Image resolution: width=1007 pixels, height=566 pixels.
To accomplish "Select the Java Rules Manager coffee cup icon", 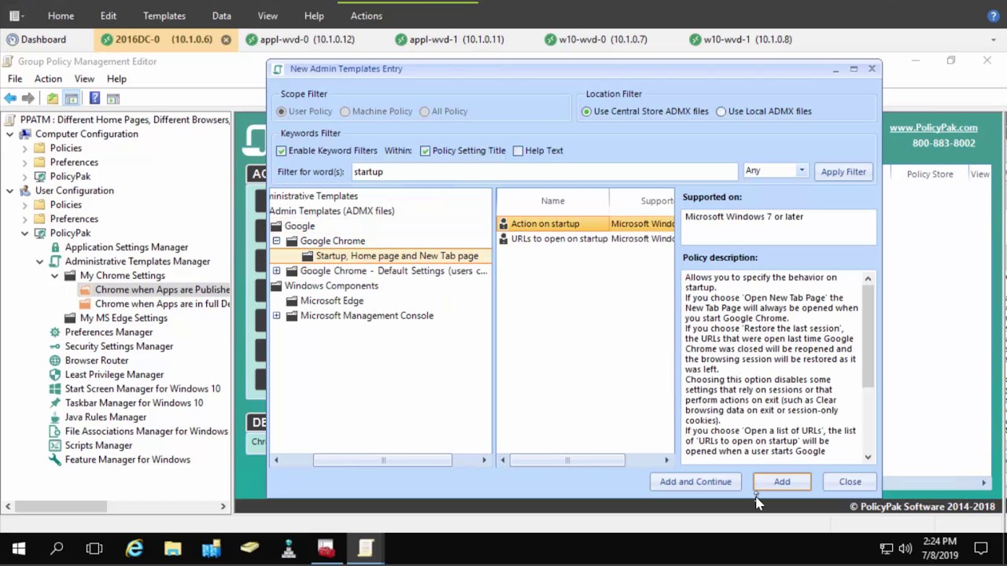I will (x=55, y=417).
